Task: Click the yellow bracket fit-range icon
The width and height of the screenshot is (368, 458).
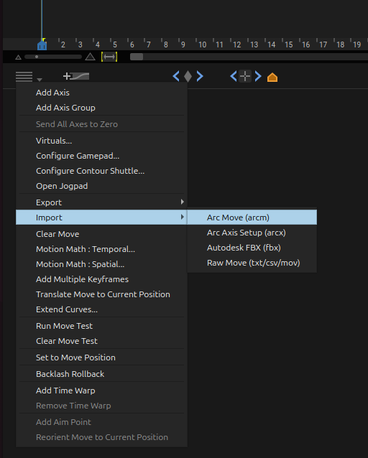Action: (109, 57)
